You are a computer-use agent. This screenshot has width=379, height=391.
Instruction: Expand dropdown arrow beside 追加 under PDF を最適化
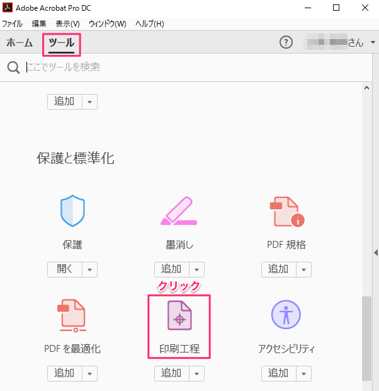click(89, 373)
